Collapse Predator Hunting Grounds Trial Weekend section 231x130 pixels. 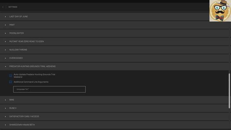point(114,66)
